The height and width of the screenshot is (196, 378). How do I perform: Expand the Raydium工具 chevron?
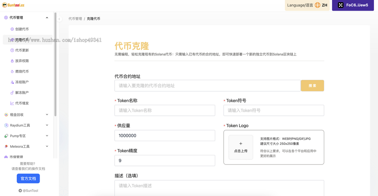[47, 125]
